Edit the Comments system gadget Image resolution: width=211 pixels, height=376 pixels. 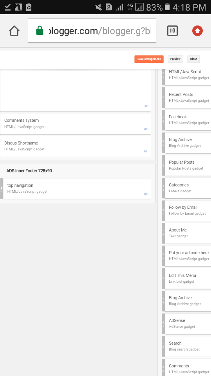146,129
